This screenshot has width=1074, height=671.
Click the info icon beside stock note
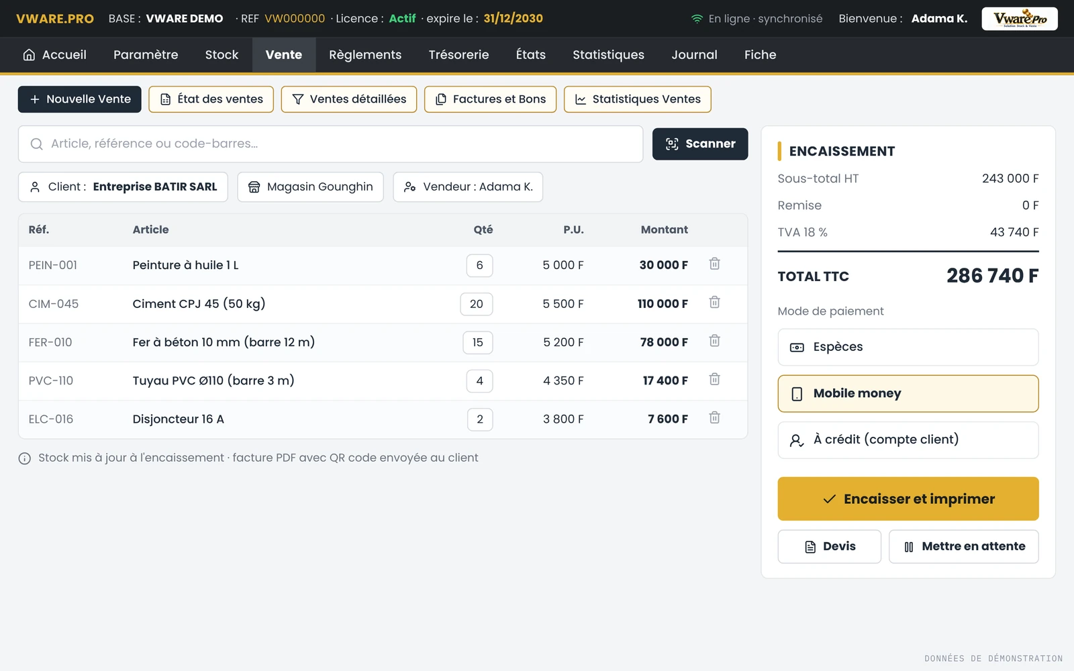pos(25,458)
